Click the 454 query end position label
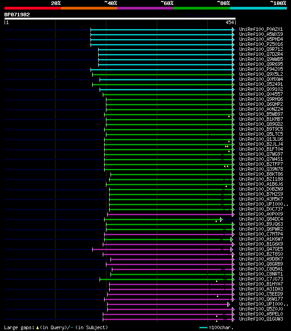 tap(230, 22)
